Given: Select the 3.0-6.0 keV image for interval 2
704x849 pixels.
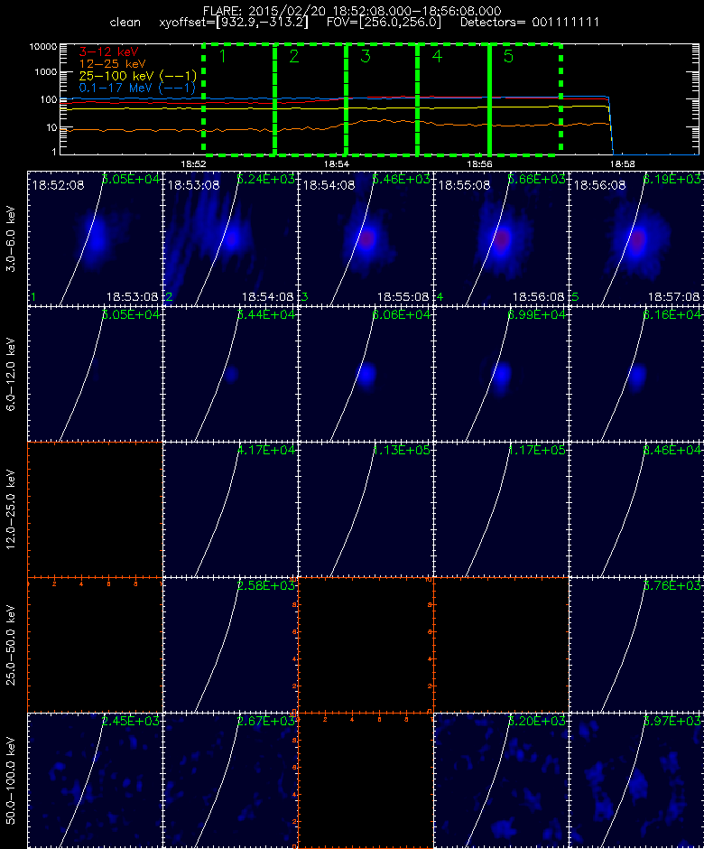Looking at the screenshot, I should (x=230, y=238).
